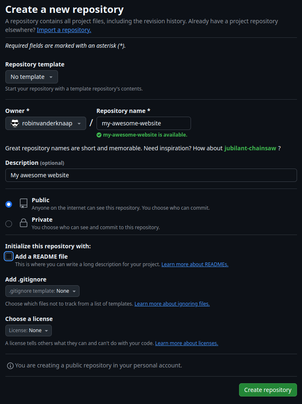Use the suggested name jubilant-chainsaw
This screenshot has width=302, height=404.
(x=250, y=148)
